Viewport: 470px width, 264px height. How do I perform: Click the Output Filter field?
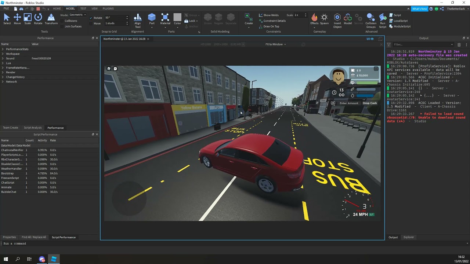[x=424, y=45]
